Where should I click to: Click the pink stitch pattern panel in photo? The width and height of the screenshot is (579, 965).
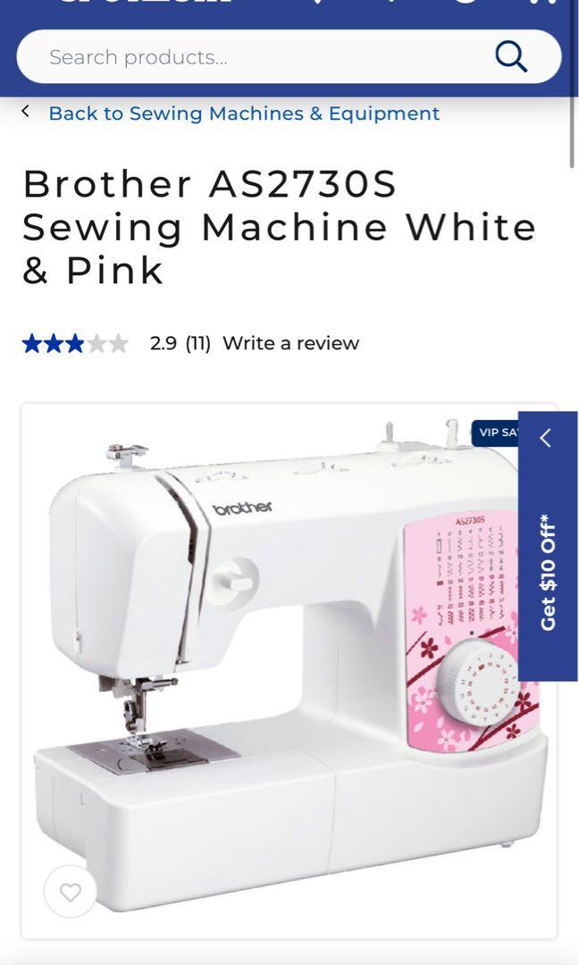point(471,631)
